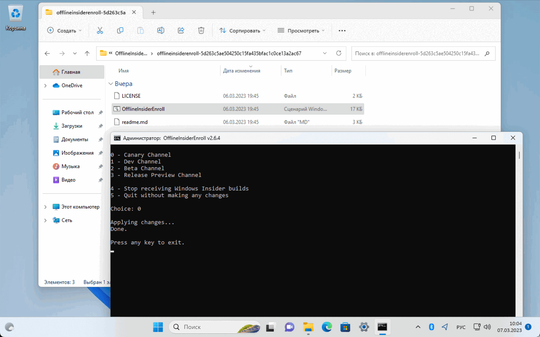Launch Chat app from the taskbar
540x337 pixels.
coord(289,327)
